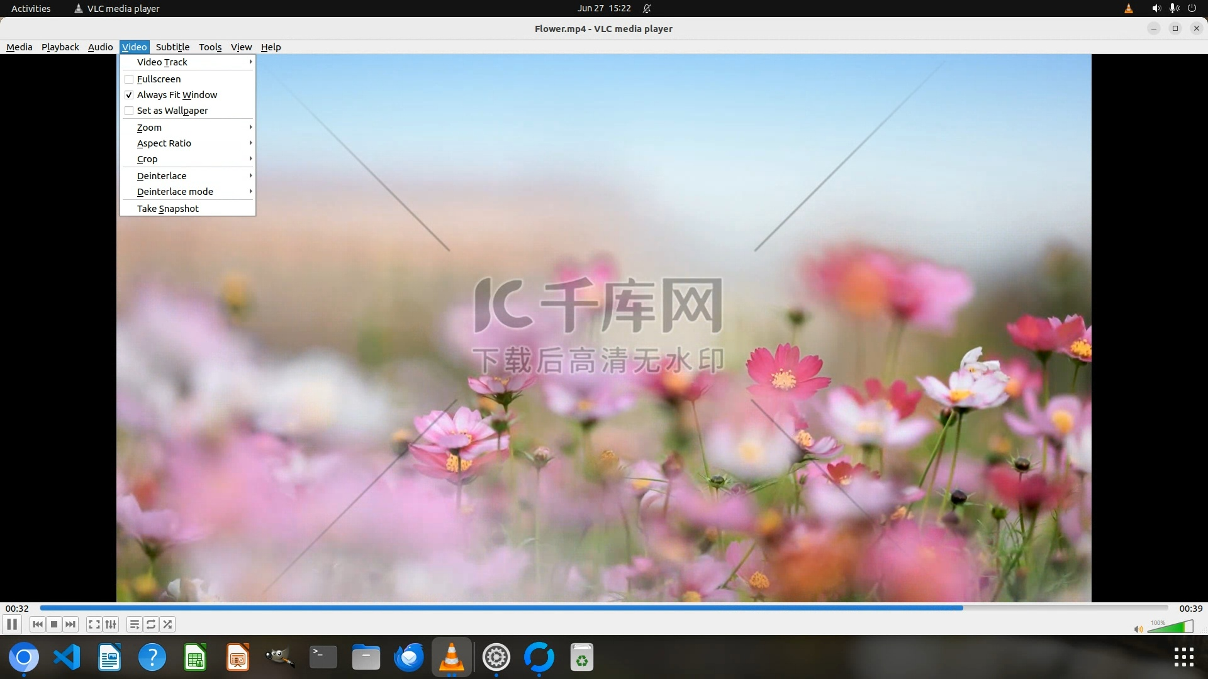Check the Fullscreen checkbox in the Video menu
This screenshot has width=1208, height=679.
click(x=129, y=79)
